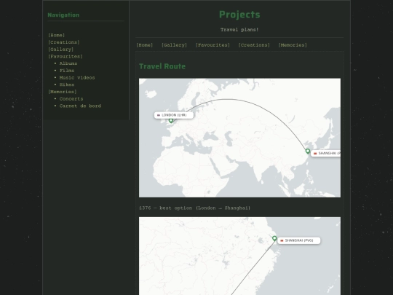Select [Creations] in the top navigation bar
Image resolution: width=393 pixels, height=295 pixels.
(254, 45)
